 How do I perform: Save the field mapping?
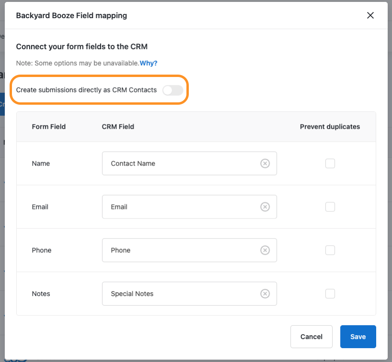click(358, 337)
